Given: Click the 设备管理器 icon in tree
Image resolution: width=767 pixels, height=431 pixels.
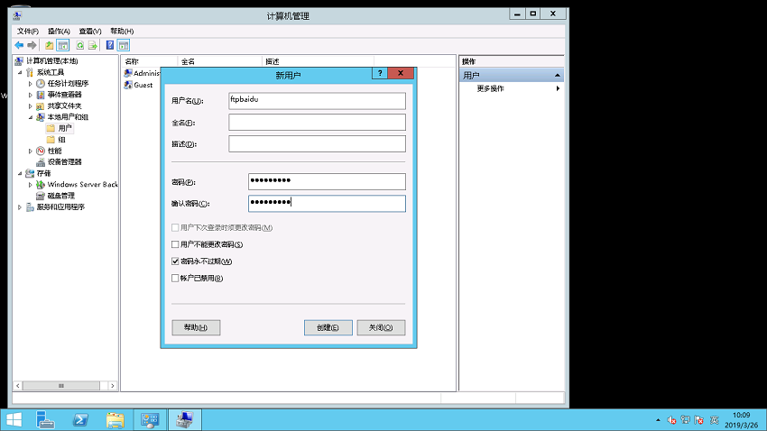Looking at the screenshot, I should coord(41,162).
